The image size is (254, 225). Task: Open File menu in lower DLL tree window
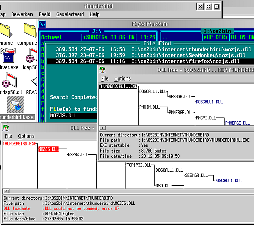pos(8,136)
